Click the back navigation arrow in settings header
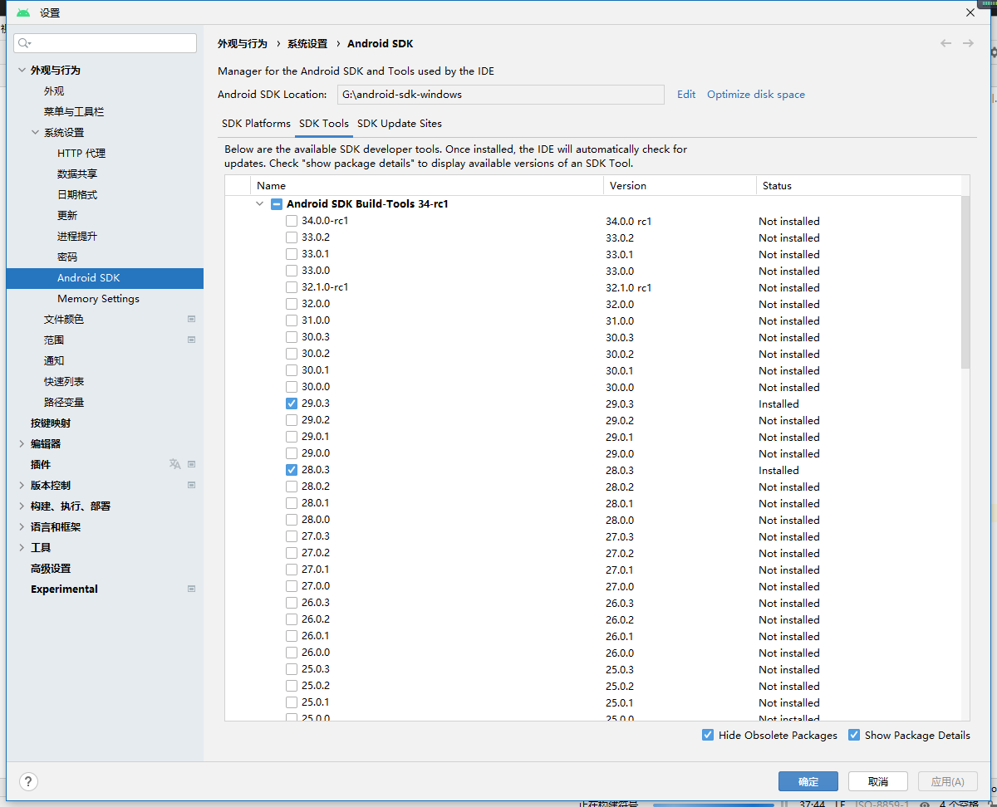Screen dimensions: 997x807 [x=945, y=43]
